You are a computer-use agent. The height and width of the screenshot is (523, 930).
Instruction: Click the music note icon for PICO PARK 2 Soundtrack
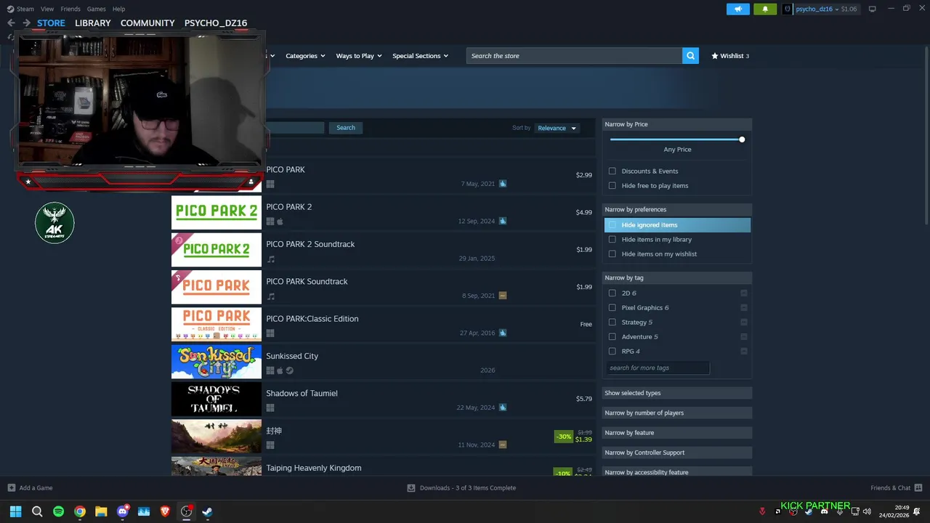[271, 259]
